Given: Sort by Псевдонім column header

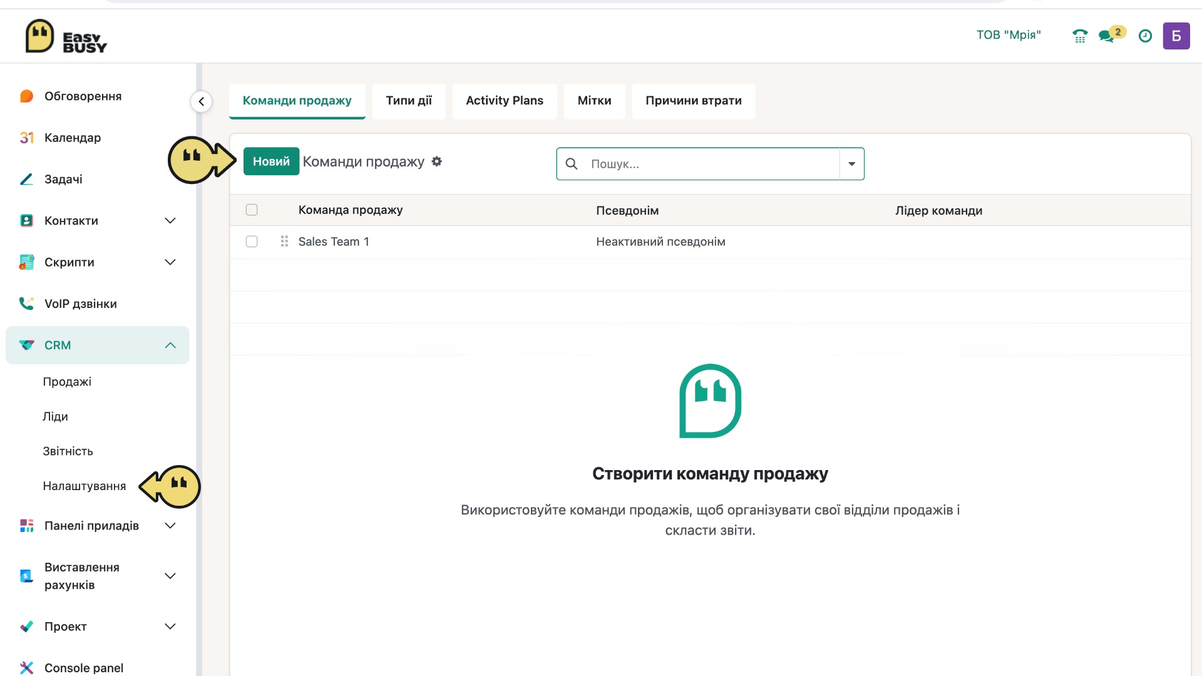Looking at the screenshot, I should point(627,211).
